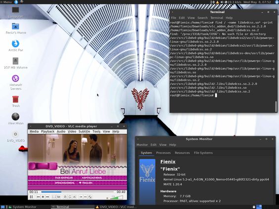
Task: Mute VLC via the speaker icon
Action: 107,198
